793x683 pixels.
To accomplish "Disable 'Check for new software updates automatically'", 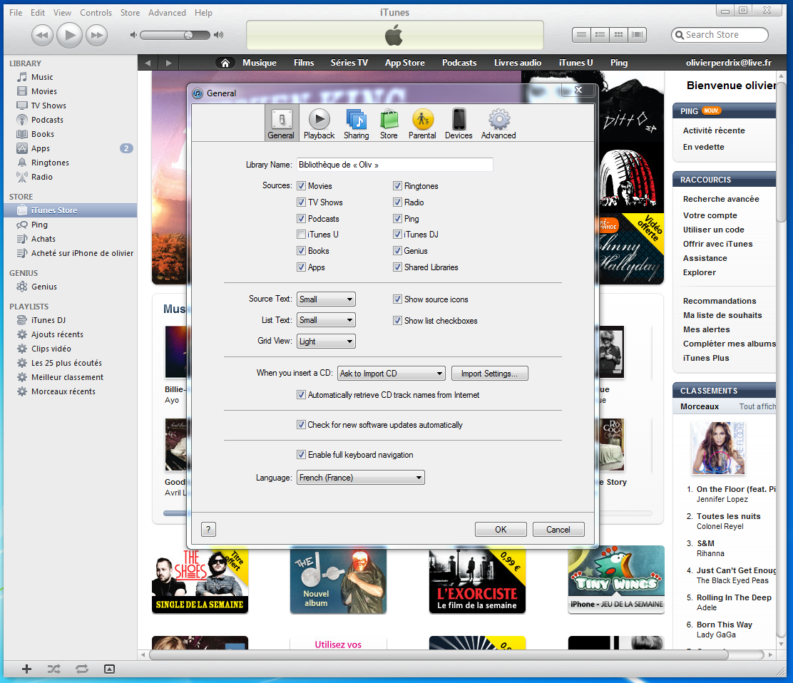I will click(x=302, y=424).
